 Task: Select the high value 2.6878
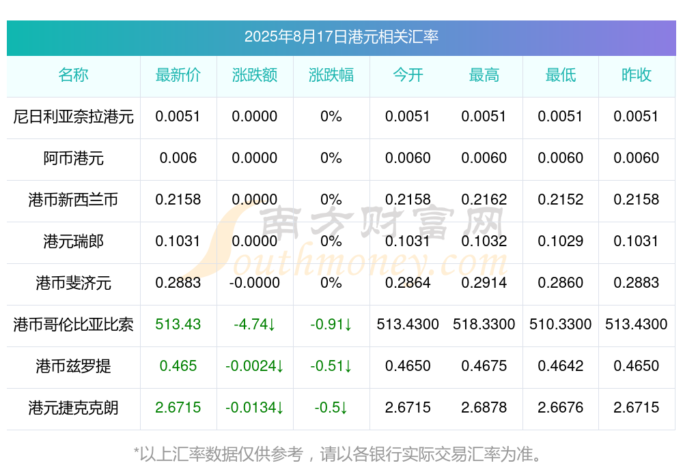pyautogui.click(x=484, y=408)
